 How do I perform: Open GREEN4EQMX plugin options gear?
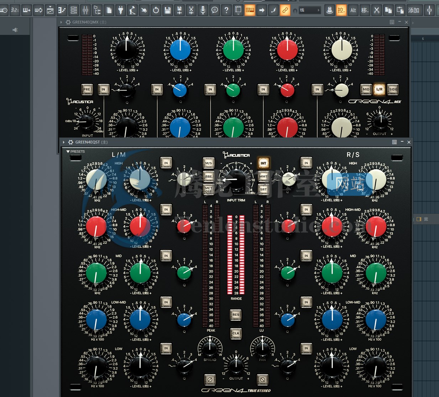(x=68, y=22)
